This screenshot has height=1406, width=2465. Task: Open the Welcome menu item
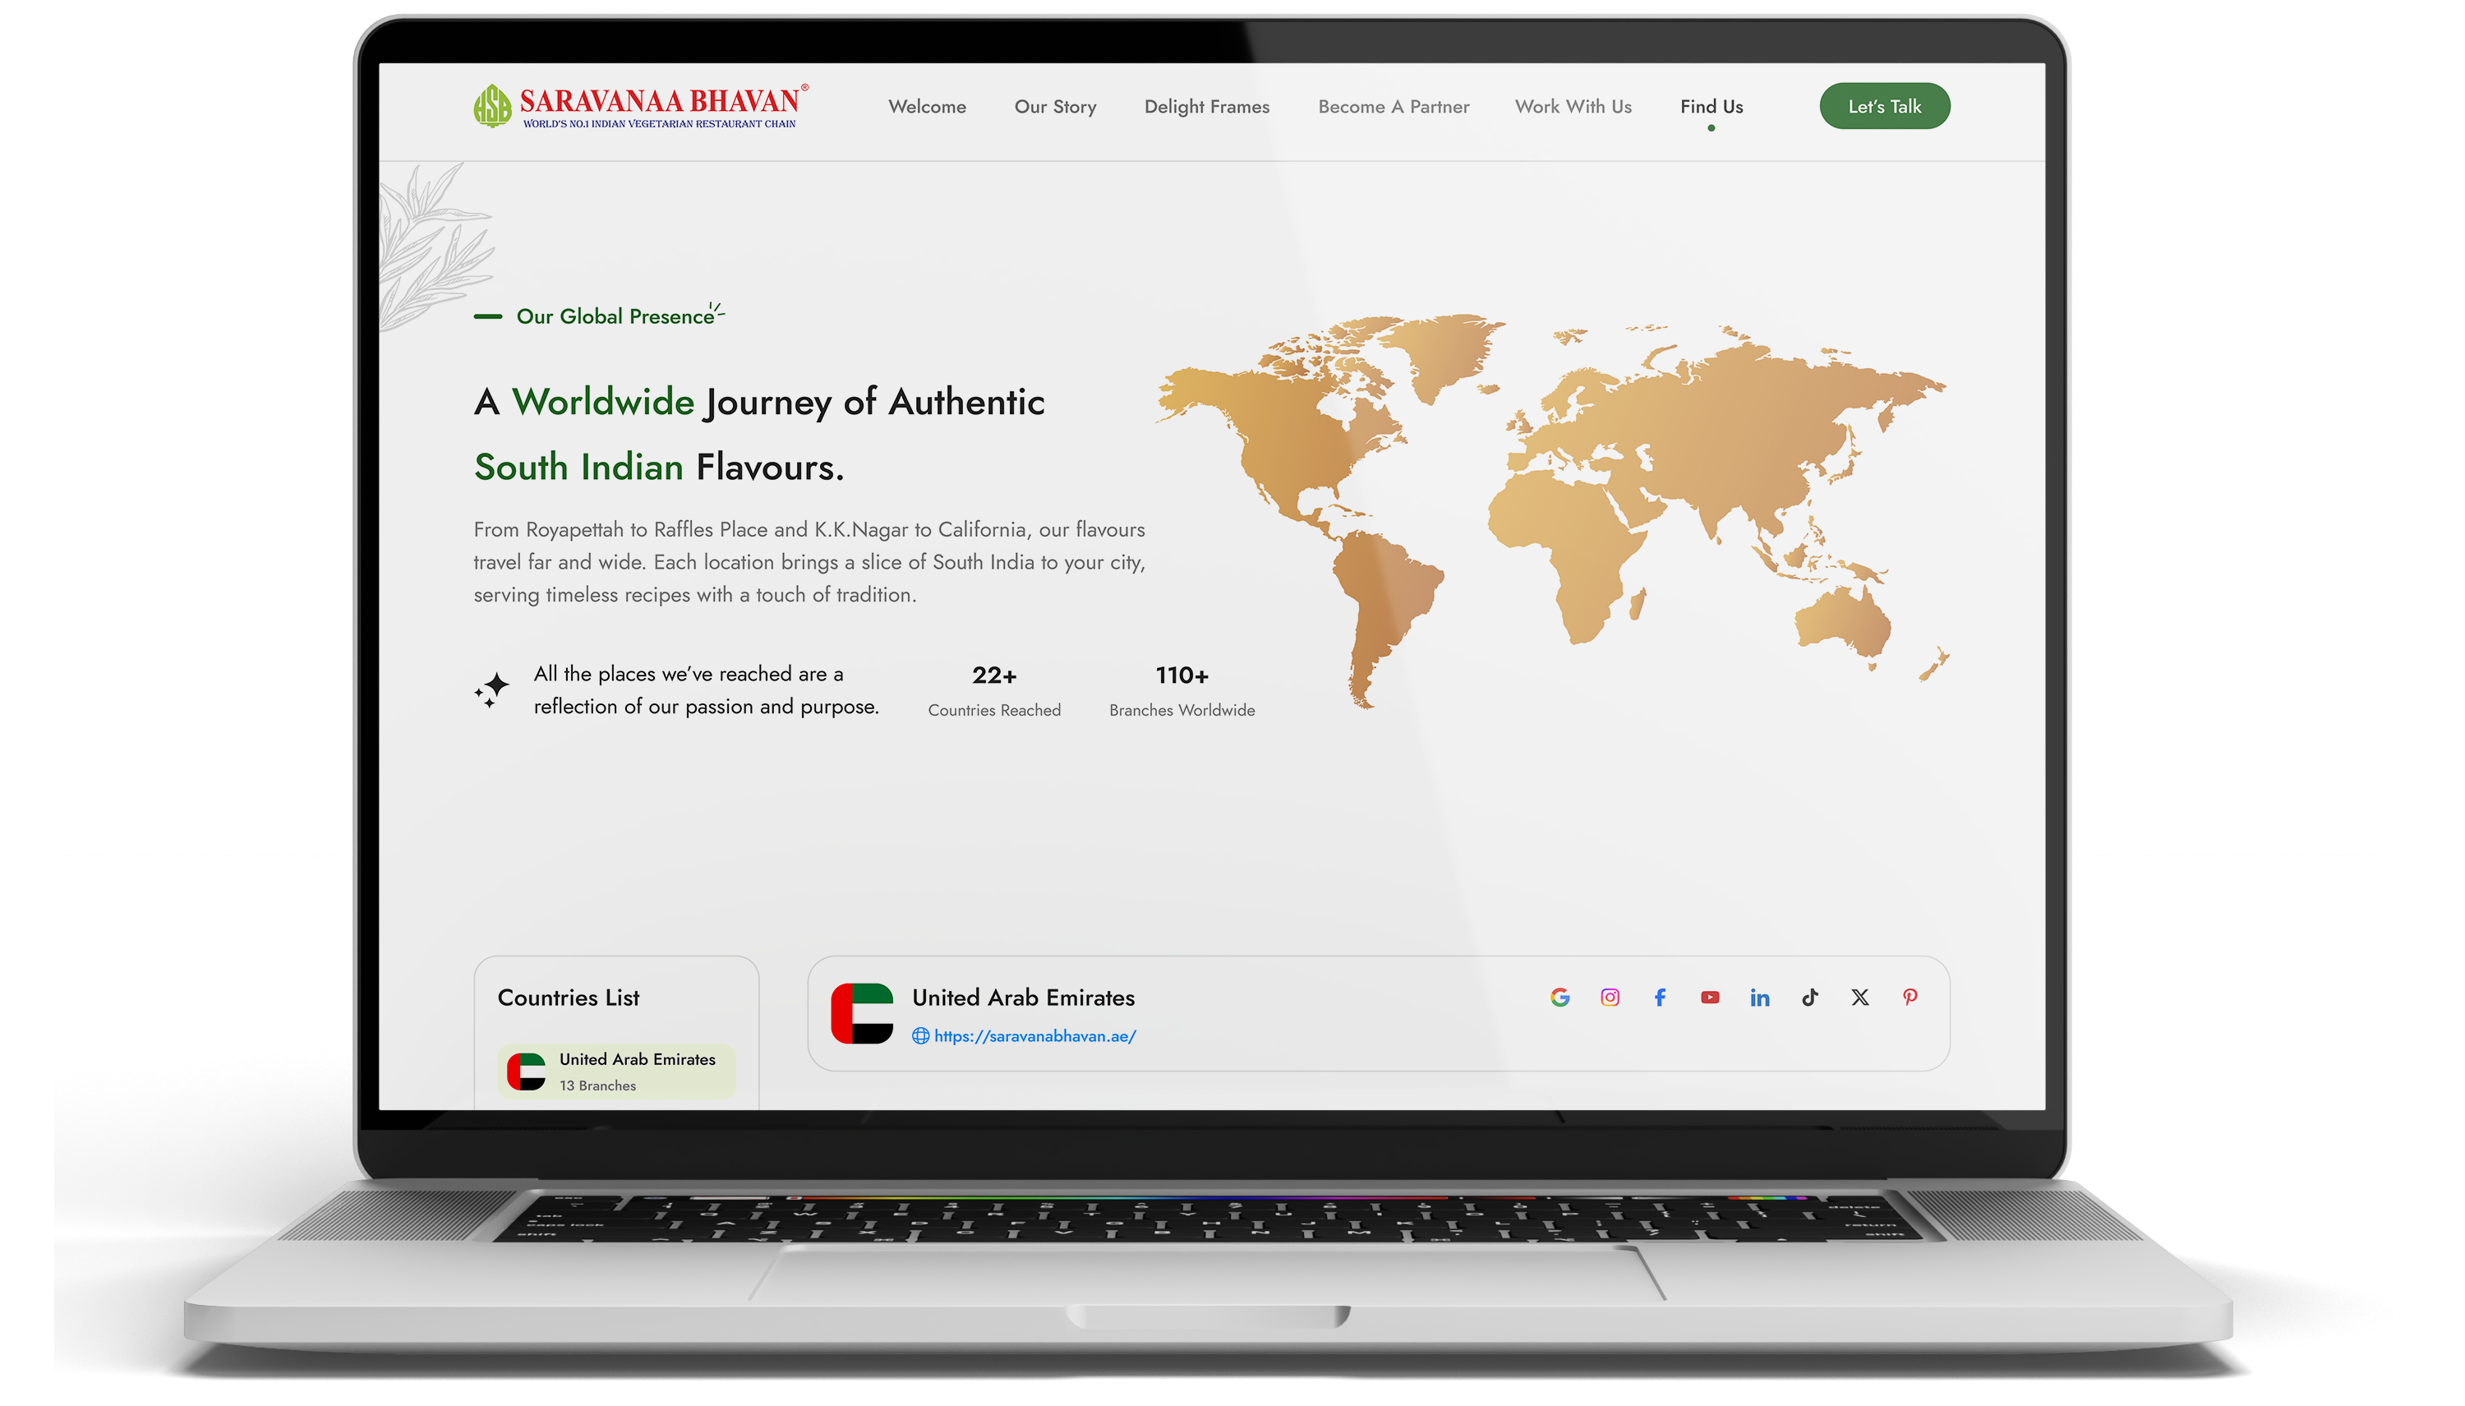click(x=926, y=106)
